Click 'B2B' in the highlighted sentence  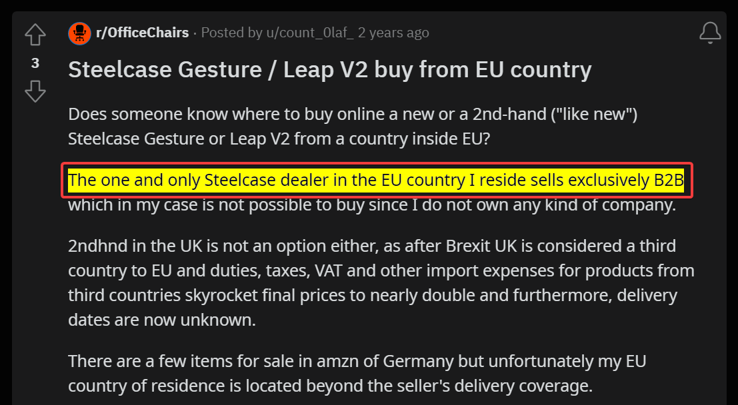(x=669, y=180)
